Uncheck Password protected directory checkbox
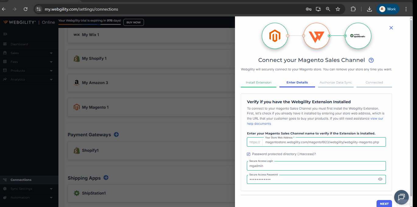417x207 pixels. coord(249,154)
